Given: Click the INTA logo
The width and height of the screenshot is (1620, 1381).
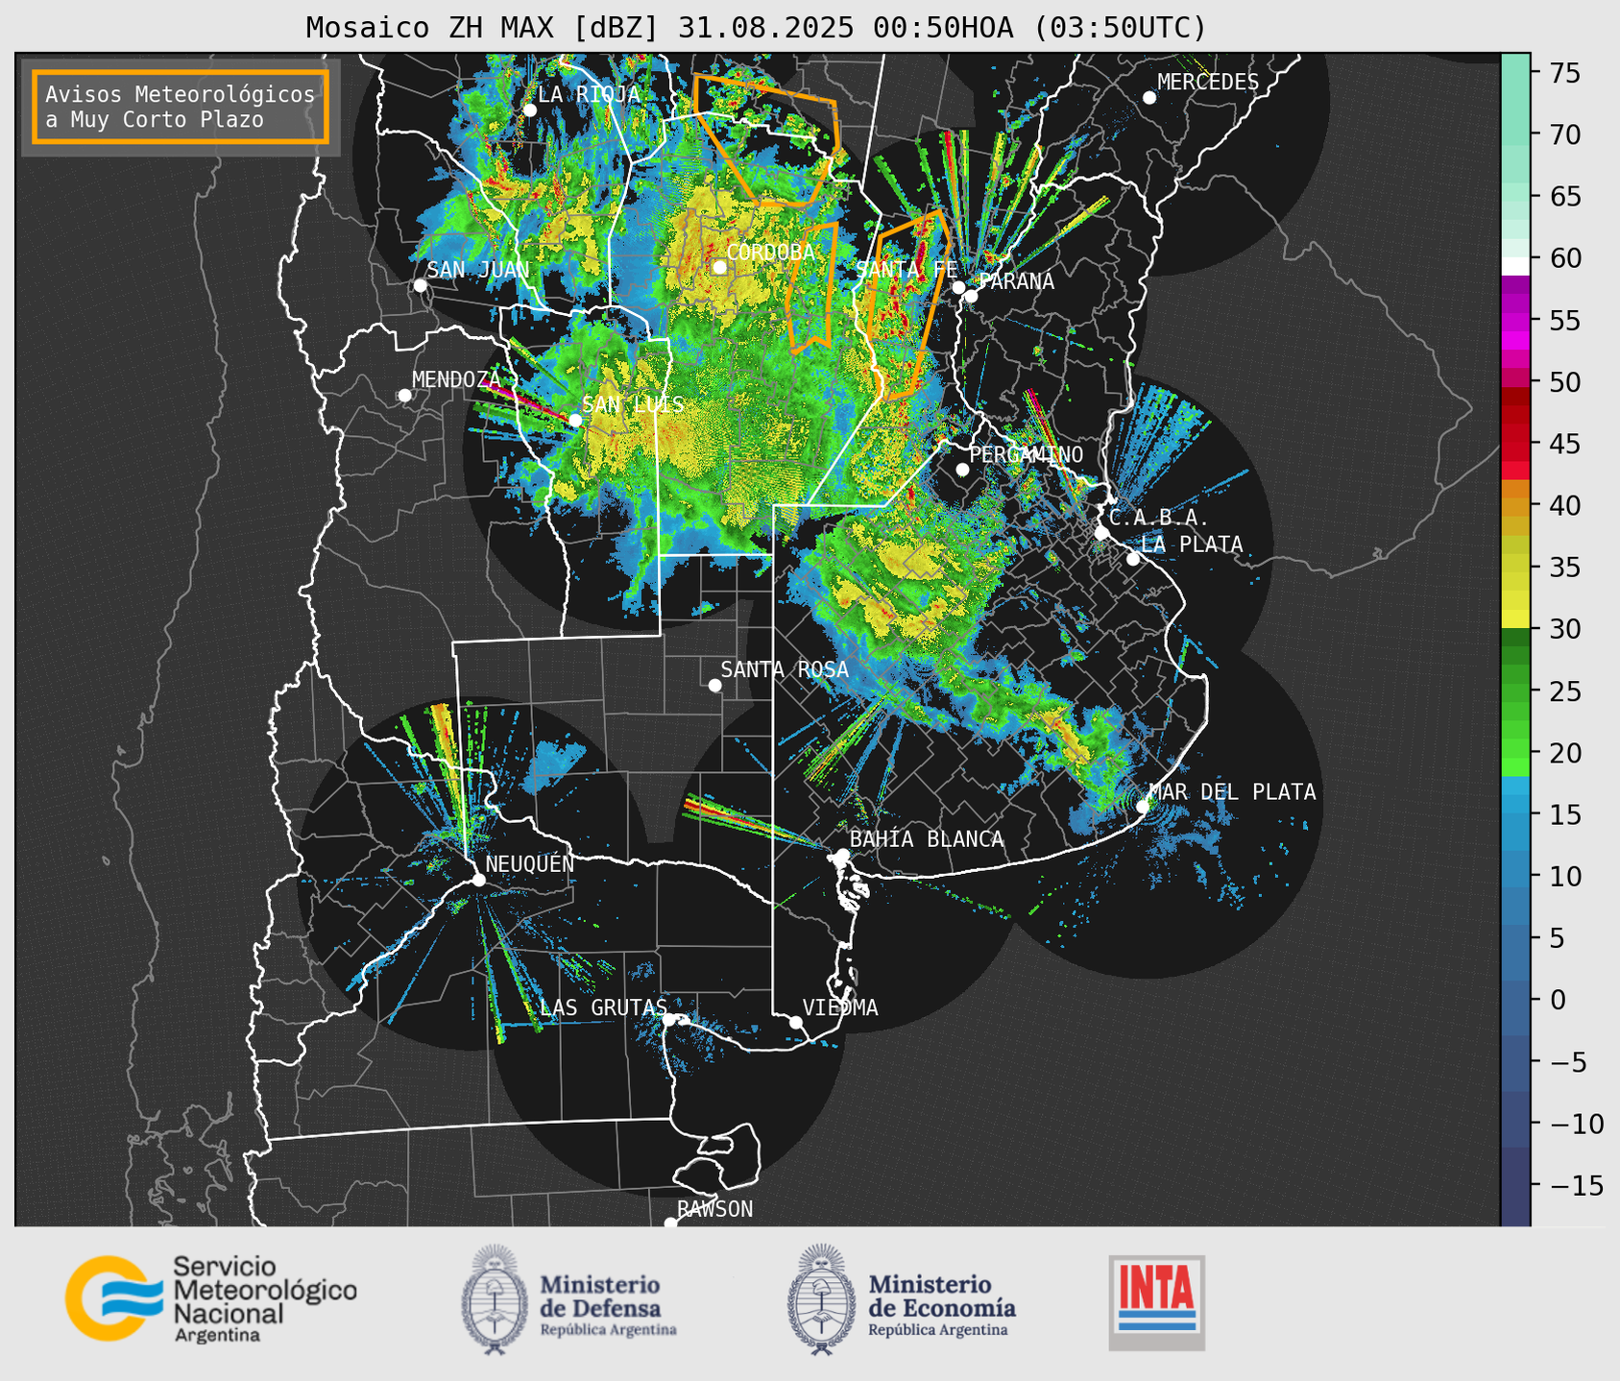Looking at the screenshot, I should pyautogui.click(x=1156, y=1303).
